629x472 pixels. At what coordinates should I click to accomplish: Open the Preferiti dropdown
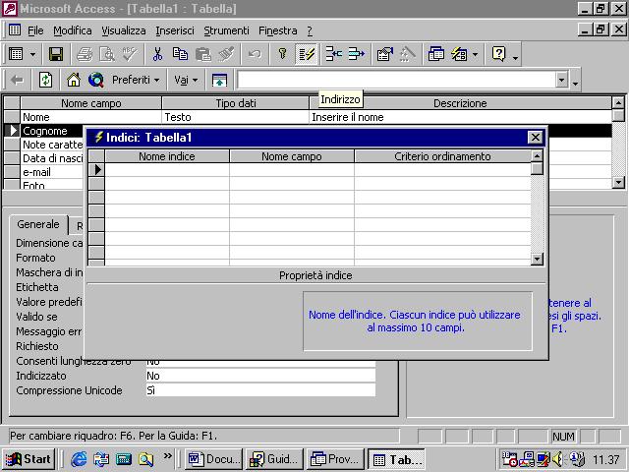point(136,80)
